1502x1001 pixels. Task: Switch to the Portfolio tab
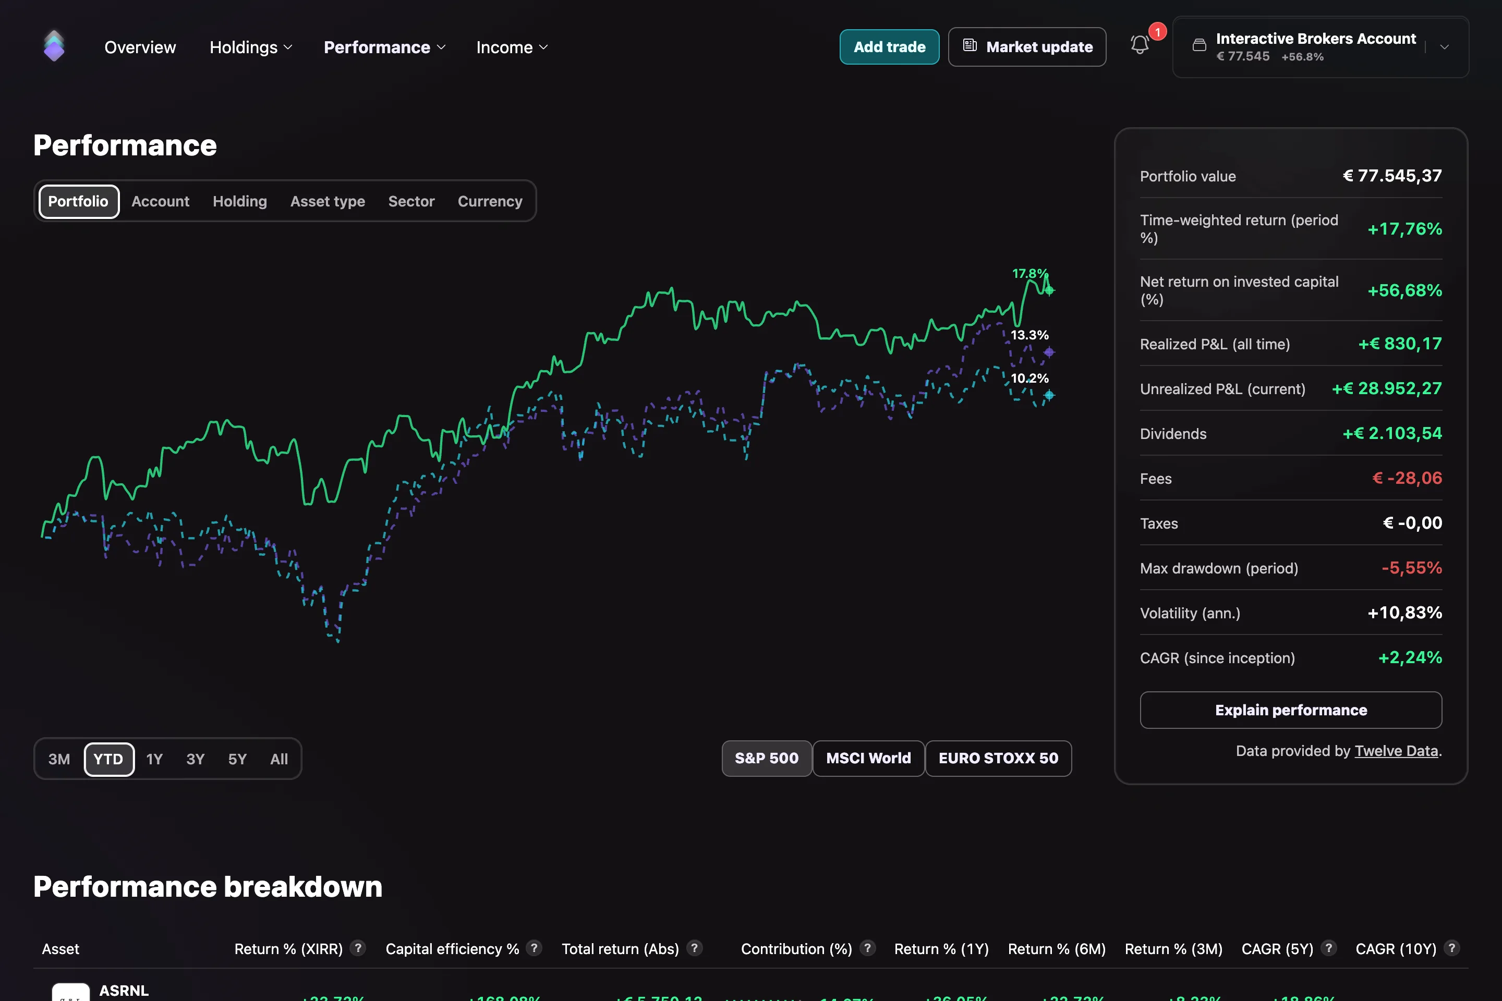pyautogui.click(x=79, y=201)
